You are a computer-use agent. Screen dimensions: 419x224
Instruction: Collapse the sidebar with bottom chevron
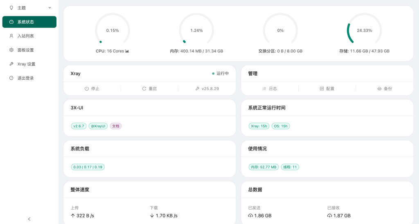coord(29,219)
